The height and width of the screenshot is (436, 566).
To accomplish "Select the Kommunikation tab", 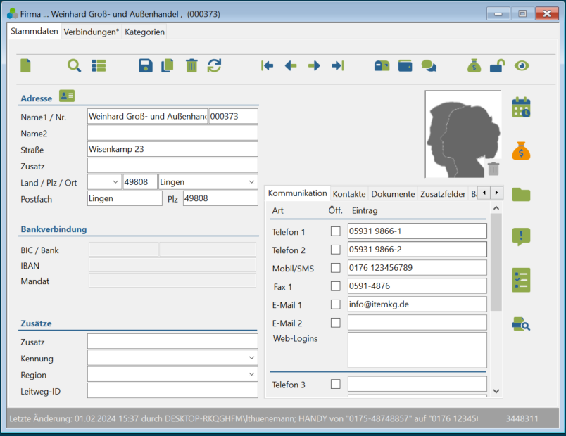I will [x=298, y=193].
